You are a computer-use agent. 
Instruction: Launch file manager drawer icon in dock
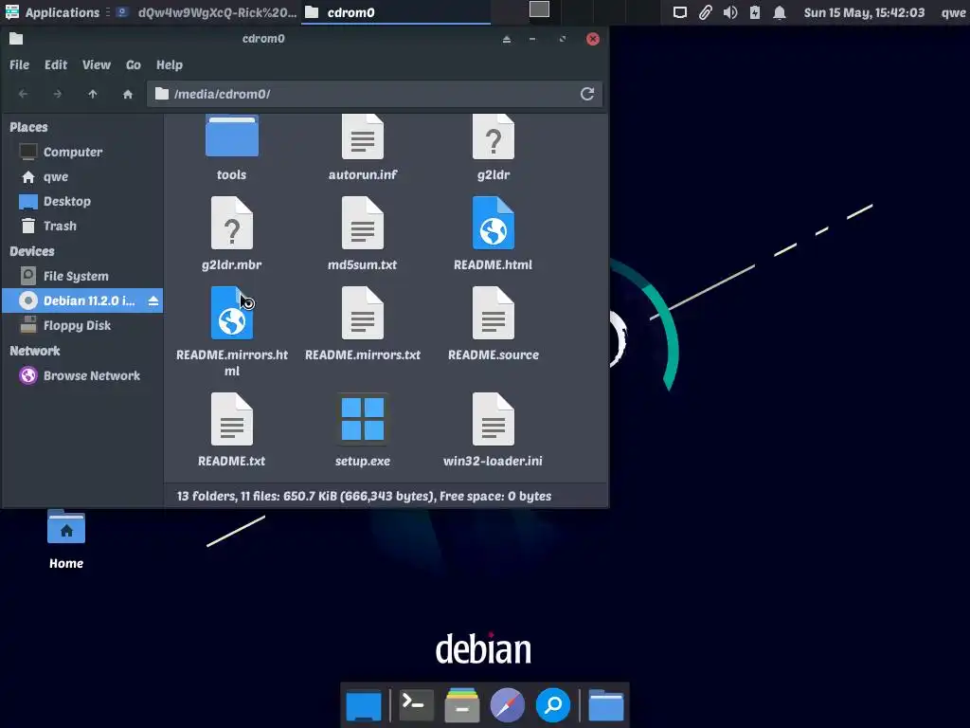click(x=461, y=704)
